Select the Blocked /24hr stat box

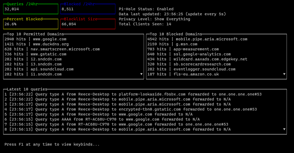click(x=88, y=9)
